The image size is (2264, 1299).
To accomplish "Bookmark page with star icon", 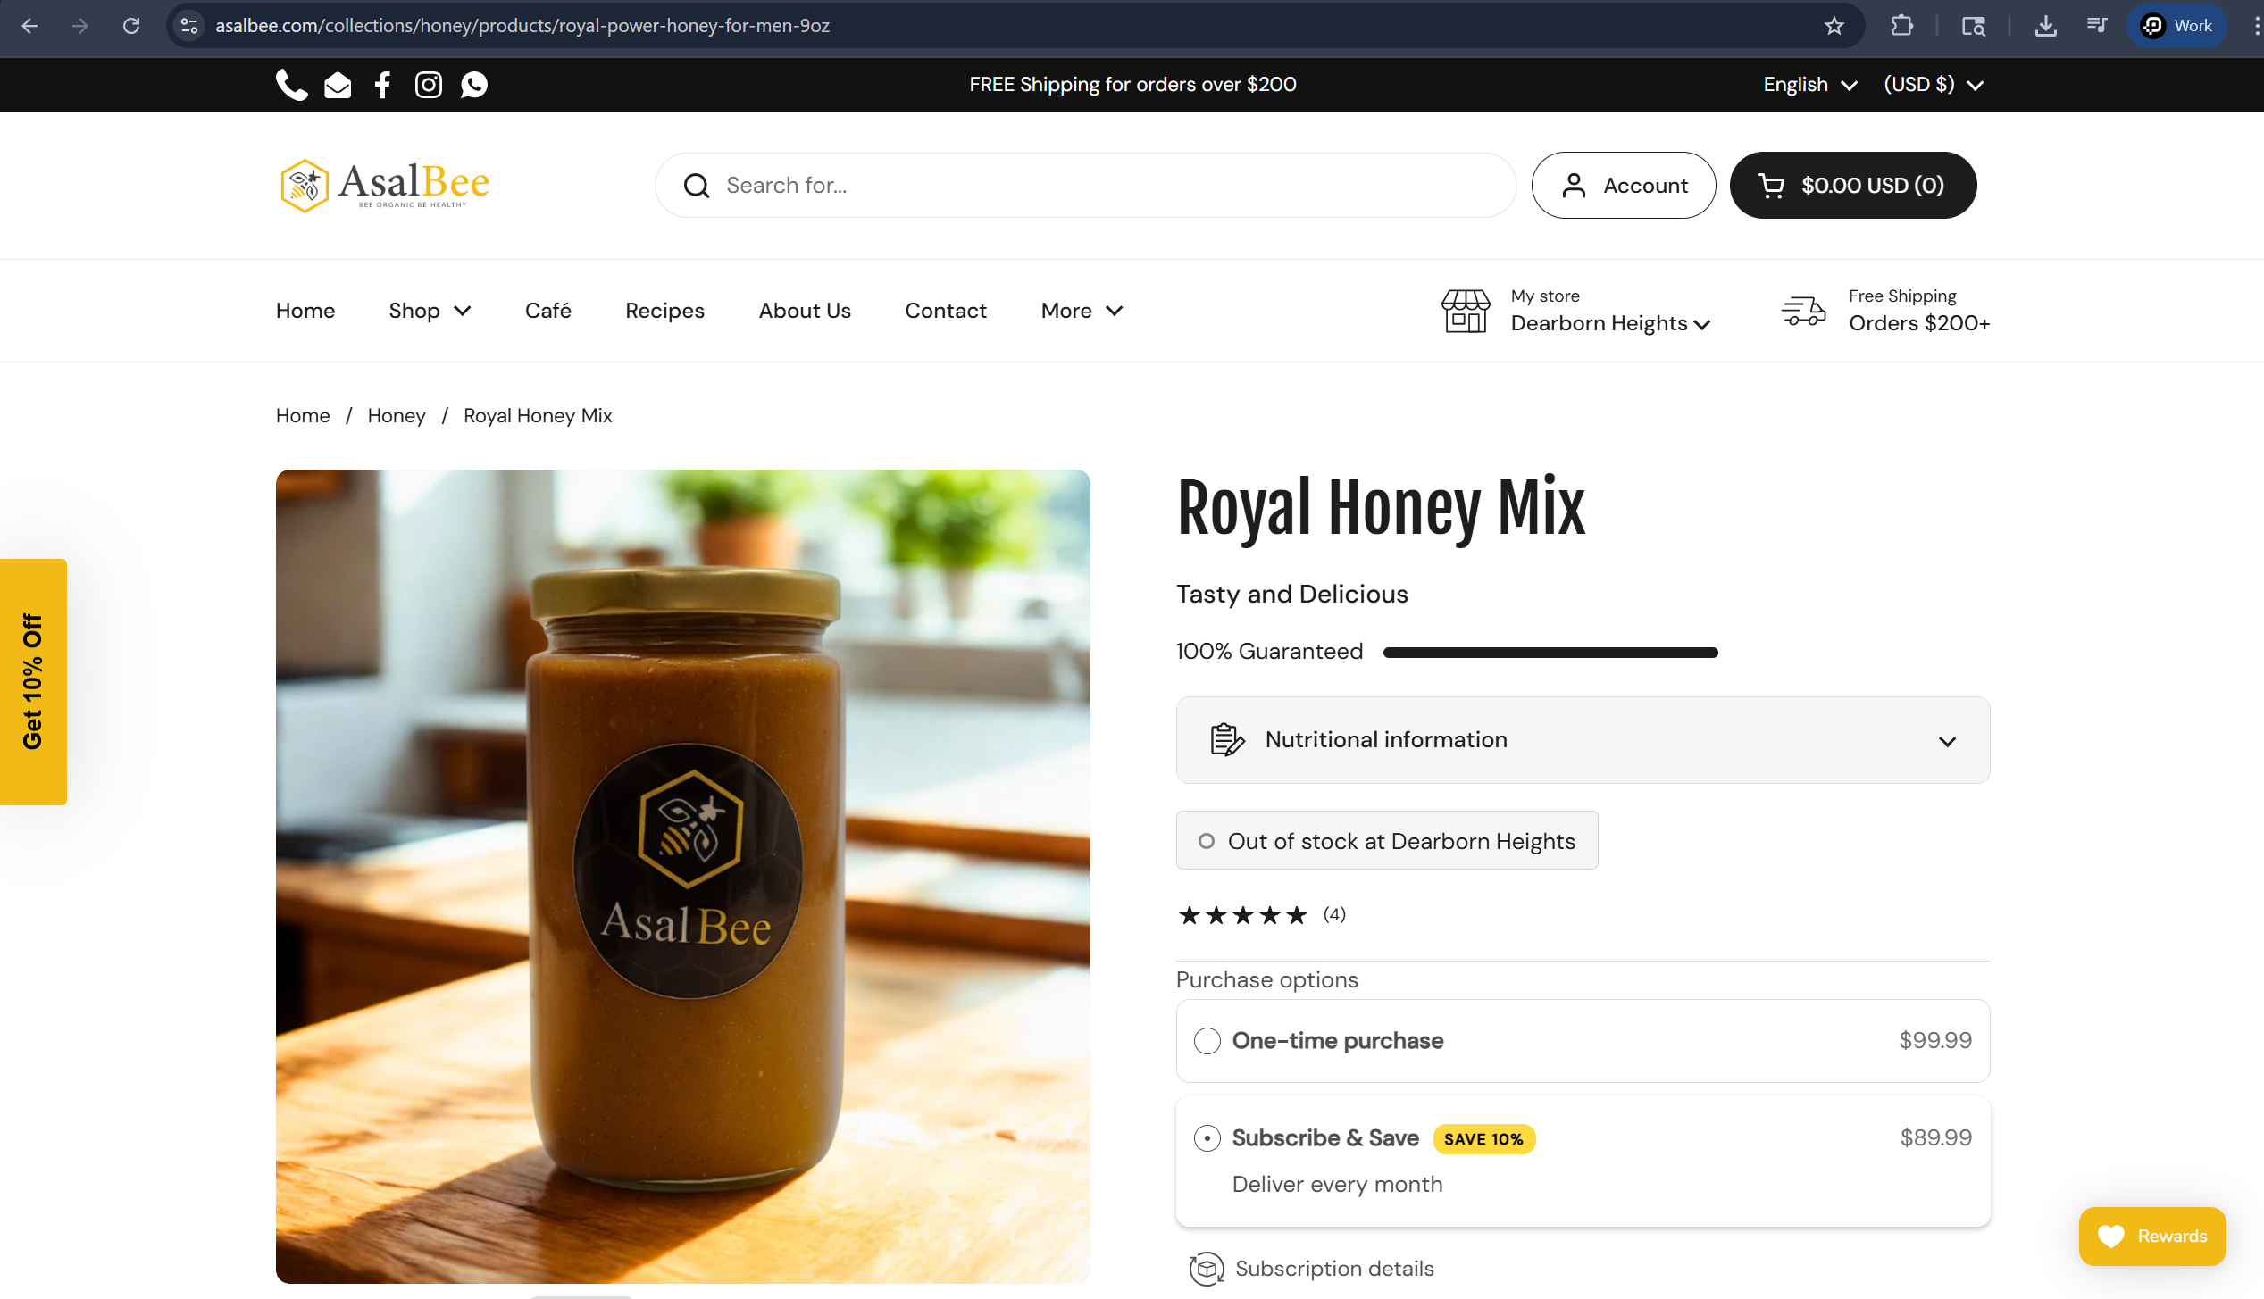I will [x=1834, y=26].
